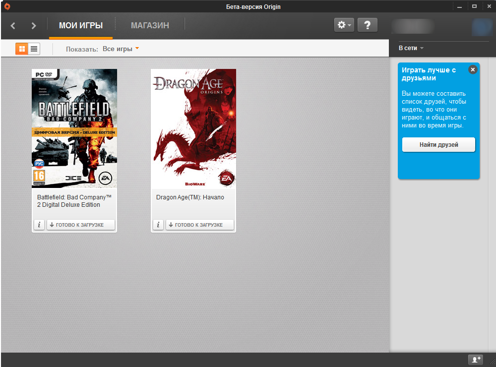The height and width of the screenshot is (367, 496).
Task: Open the 'В сети' status dropdown
Action: point(411,48)
